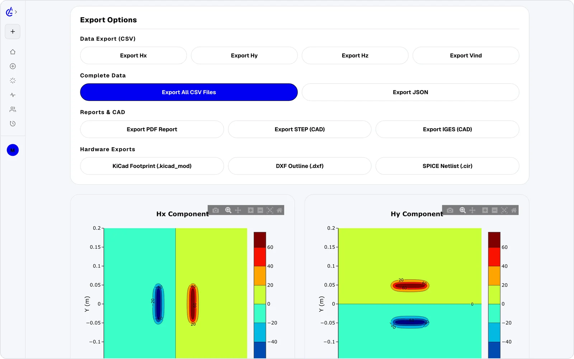Screen dimensions: 574x359
Task: Zoom out on the Hx Component plot
Action: tap(260, 210)
